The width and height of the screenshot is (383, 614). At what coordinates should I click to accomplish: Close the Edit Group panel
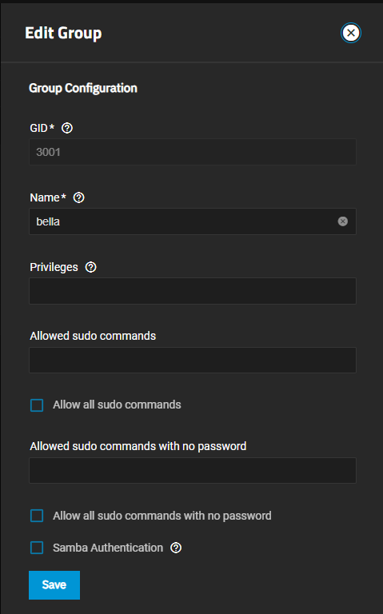point(350,33)
